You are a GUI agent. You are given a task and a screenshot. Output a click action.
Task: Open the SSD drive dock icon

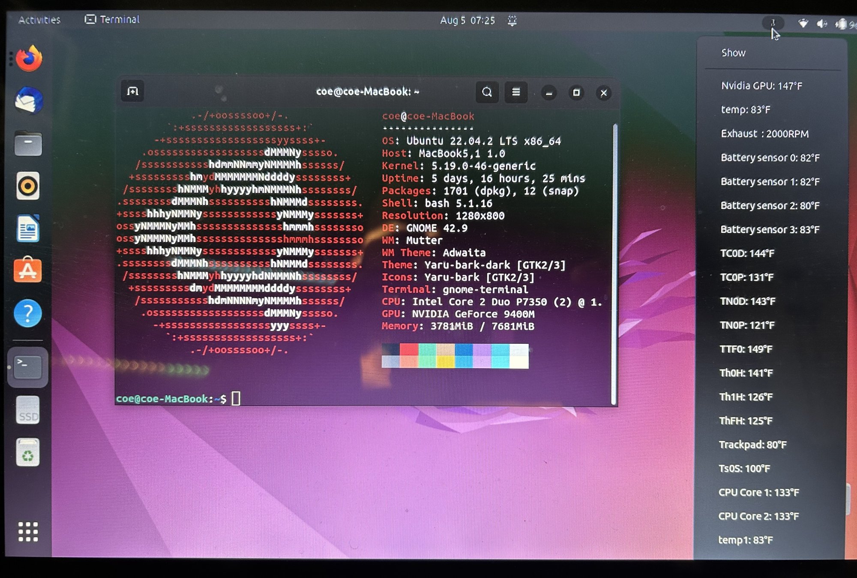[28, 410]
